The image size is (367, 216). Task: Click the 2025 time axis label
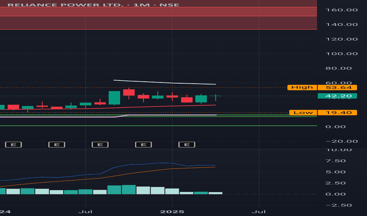click(172, 212)
